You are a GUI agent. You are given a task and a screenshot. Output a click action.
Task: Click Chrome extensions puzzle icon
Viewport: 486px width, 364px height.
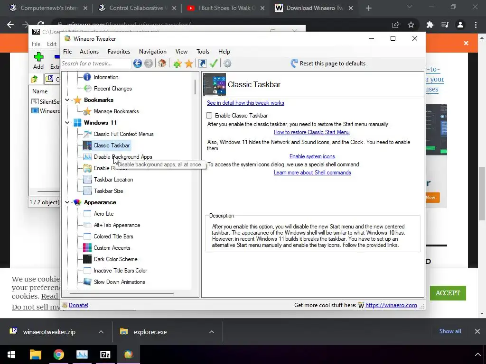[430, 25]
